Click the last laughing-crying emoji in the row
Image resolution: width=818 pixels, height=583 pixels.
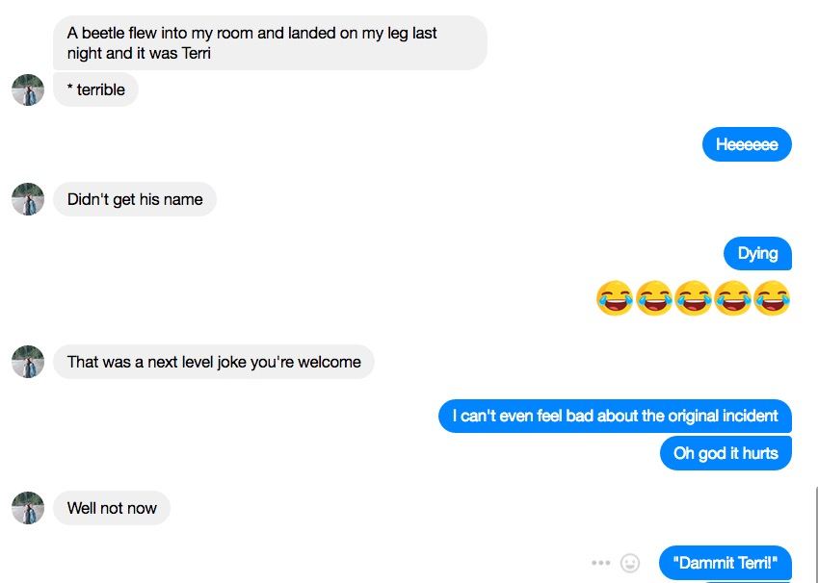[772, 298]
